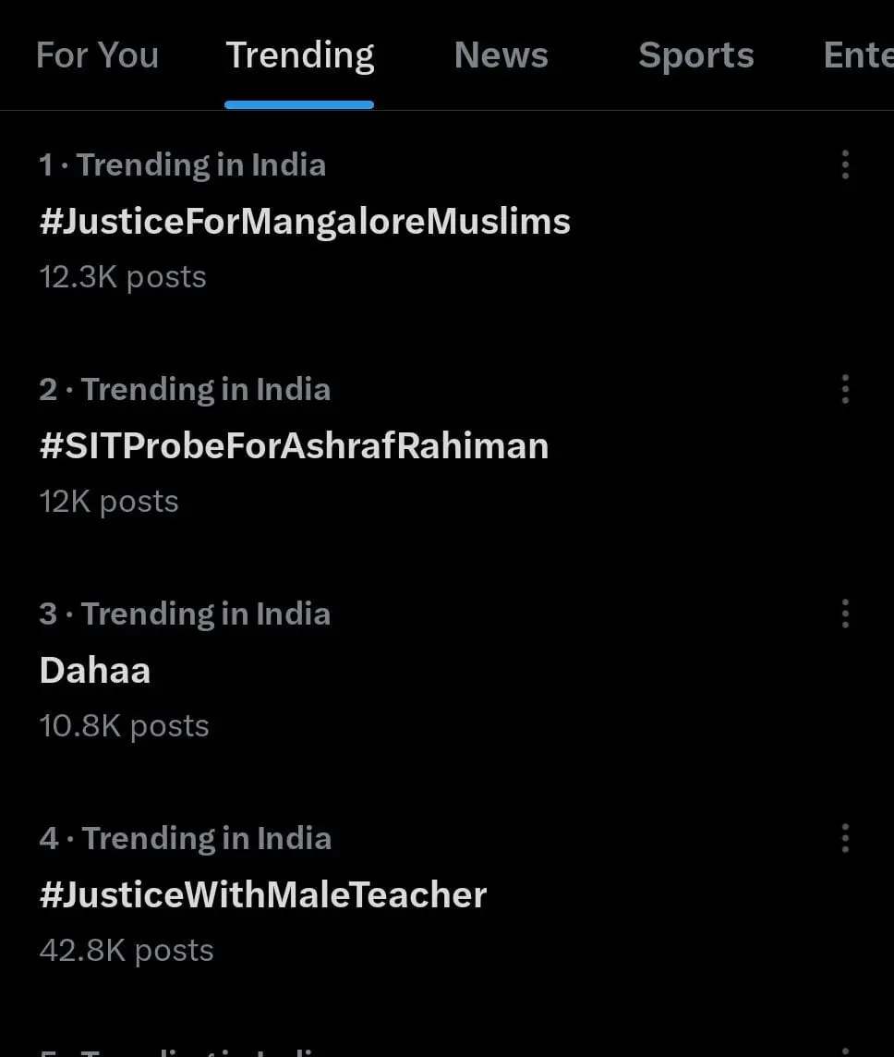
Task: Click the 12.3K posts count
Action: coord(123,277)
